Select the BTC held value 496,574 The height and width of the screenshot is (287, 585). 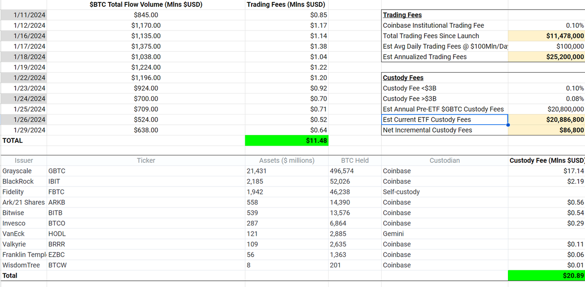[342, 171]
